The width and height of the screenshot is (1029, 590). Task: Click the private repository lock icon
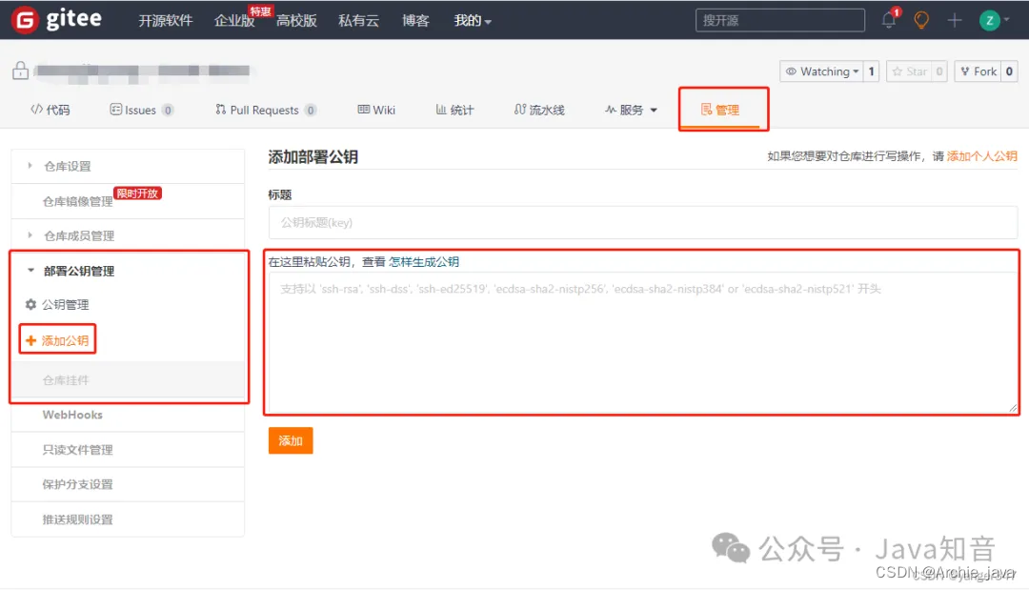click(20, 71)
